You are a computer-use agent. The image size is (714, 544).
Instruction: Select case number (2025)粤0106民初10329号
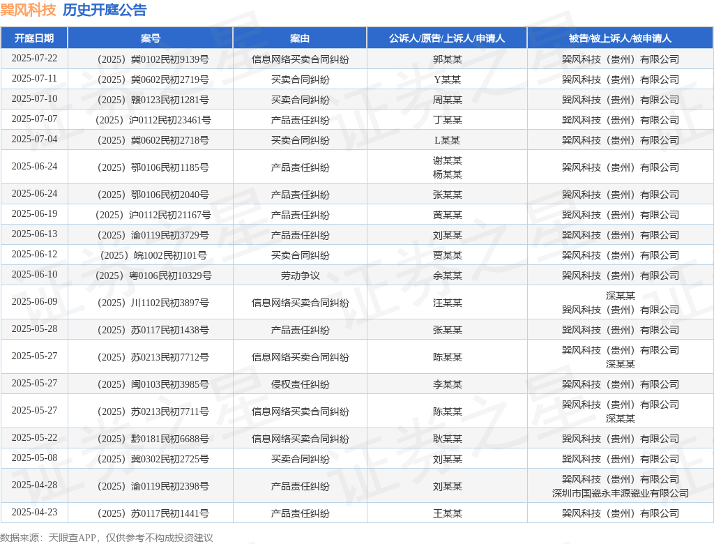tap(153, 275)
